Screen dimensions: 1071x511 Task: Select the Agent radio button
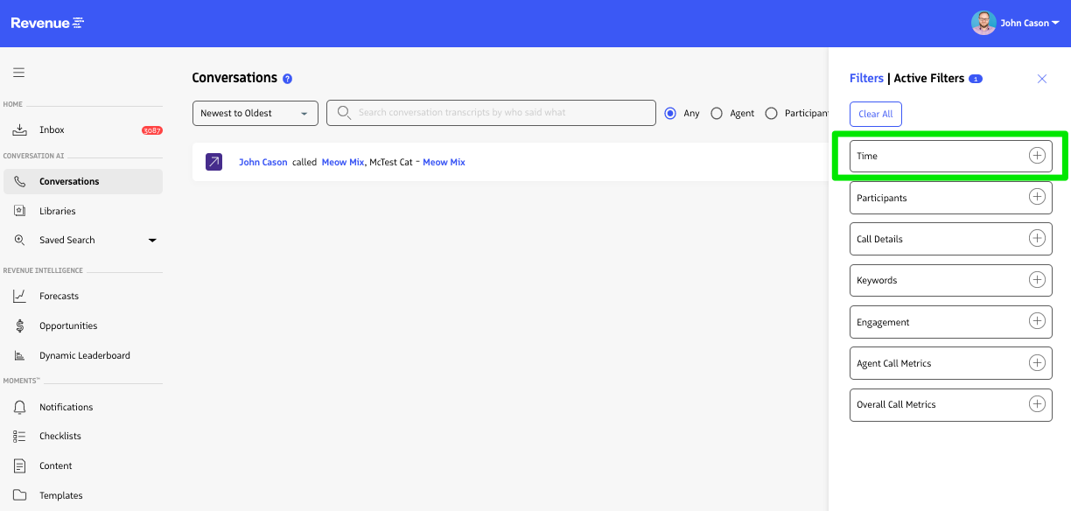[x=717, y=113]
